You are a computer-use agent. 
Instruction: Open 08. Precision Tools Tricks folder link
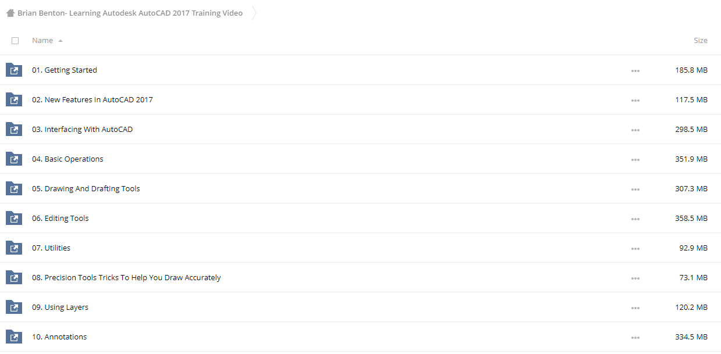[x=126, y=277]
